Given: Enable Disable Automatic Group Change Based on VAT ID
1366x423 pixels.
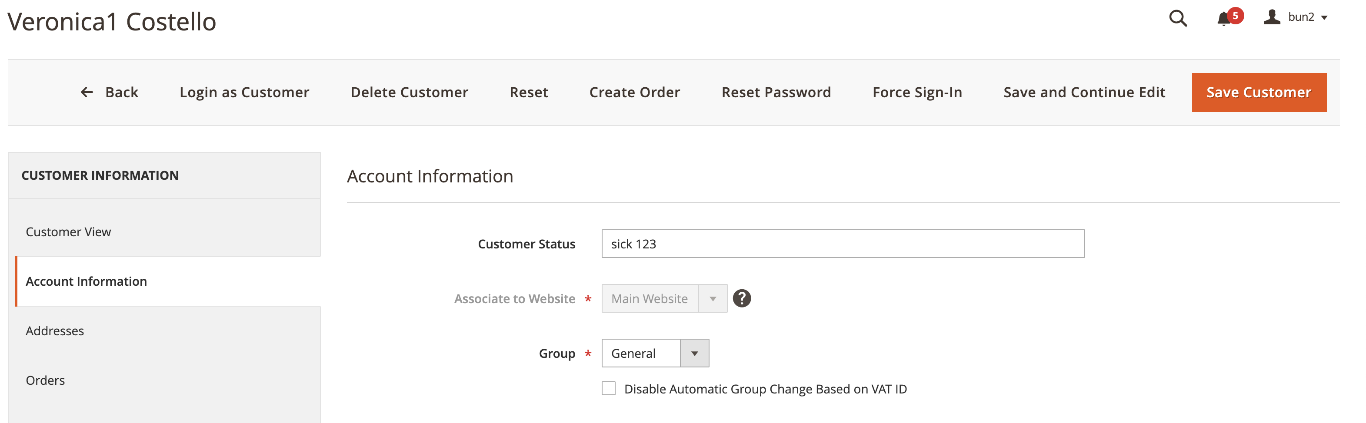Looking at the screenshot, I should (608, 388).
